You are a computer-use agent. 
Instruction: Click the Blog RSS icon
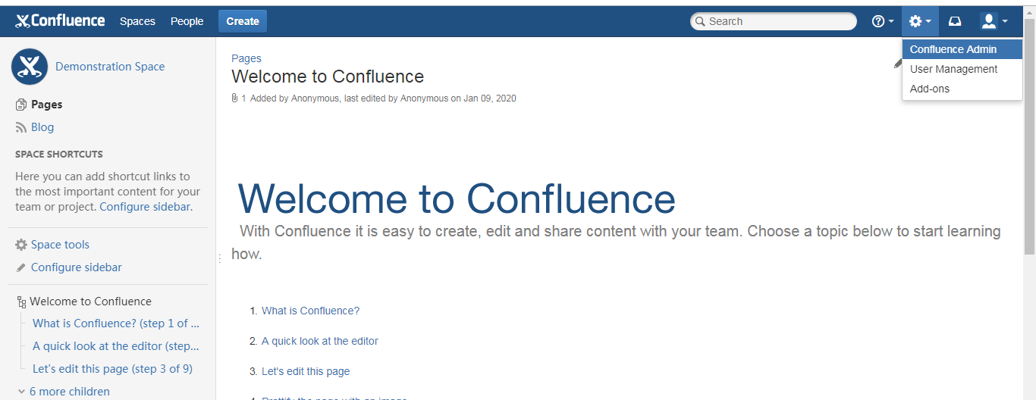(21, 127)
